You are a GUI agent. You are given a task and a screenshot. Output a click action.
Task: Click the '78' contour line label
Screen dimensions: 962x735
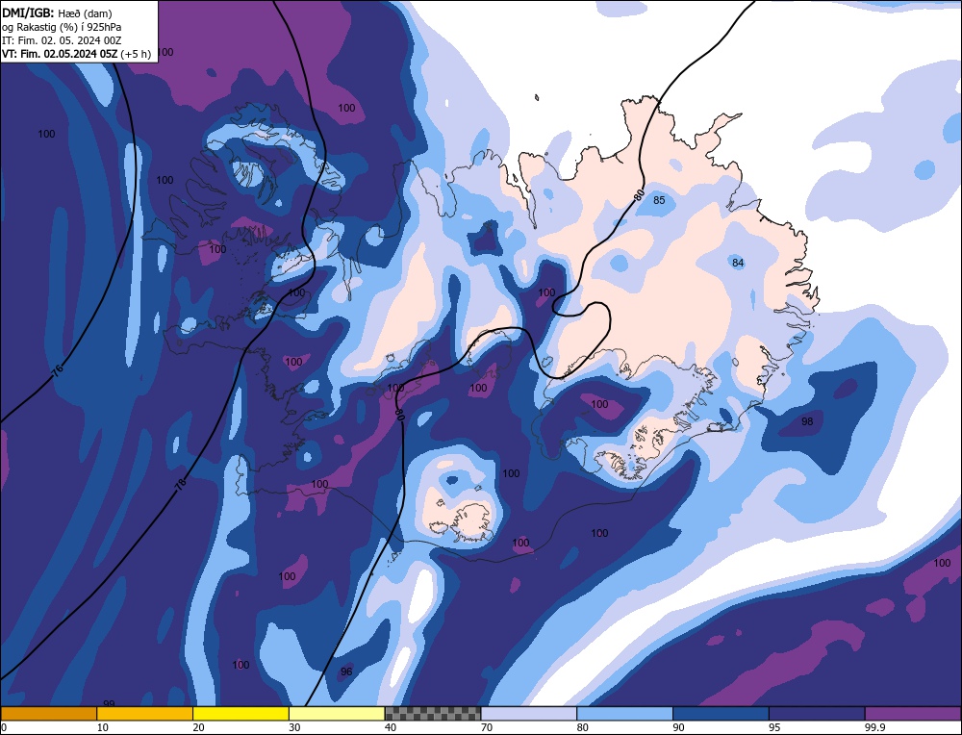tap(181, 485)
